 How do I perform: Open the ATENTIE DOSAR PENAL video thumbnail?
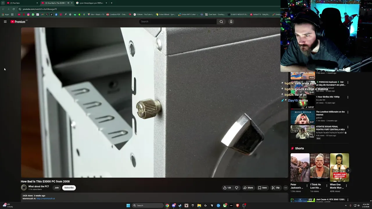point(303,132)
